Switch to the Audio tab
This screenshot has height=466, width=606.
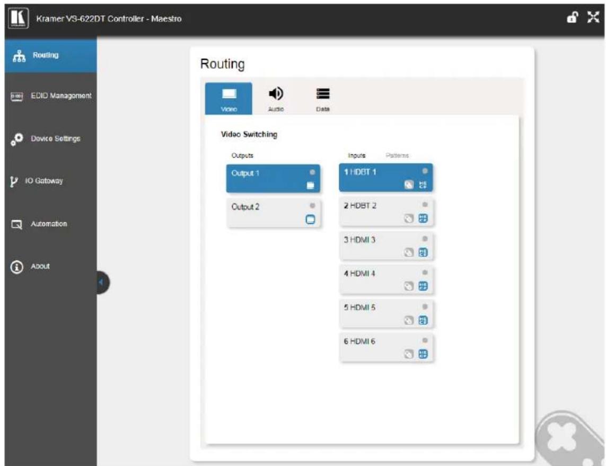tap(276, 99)
